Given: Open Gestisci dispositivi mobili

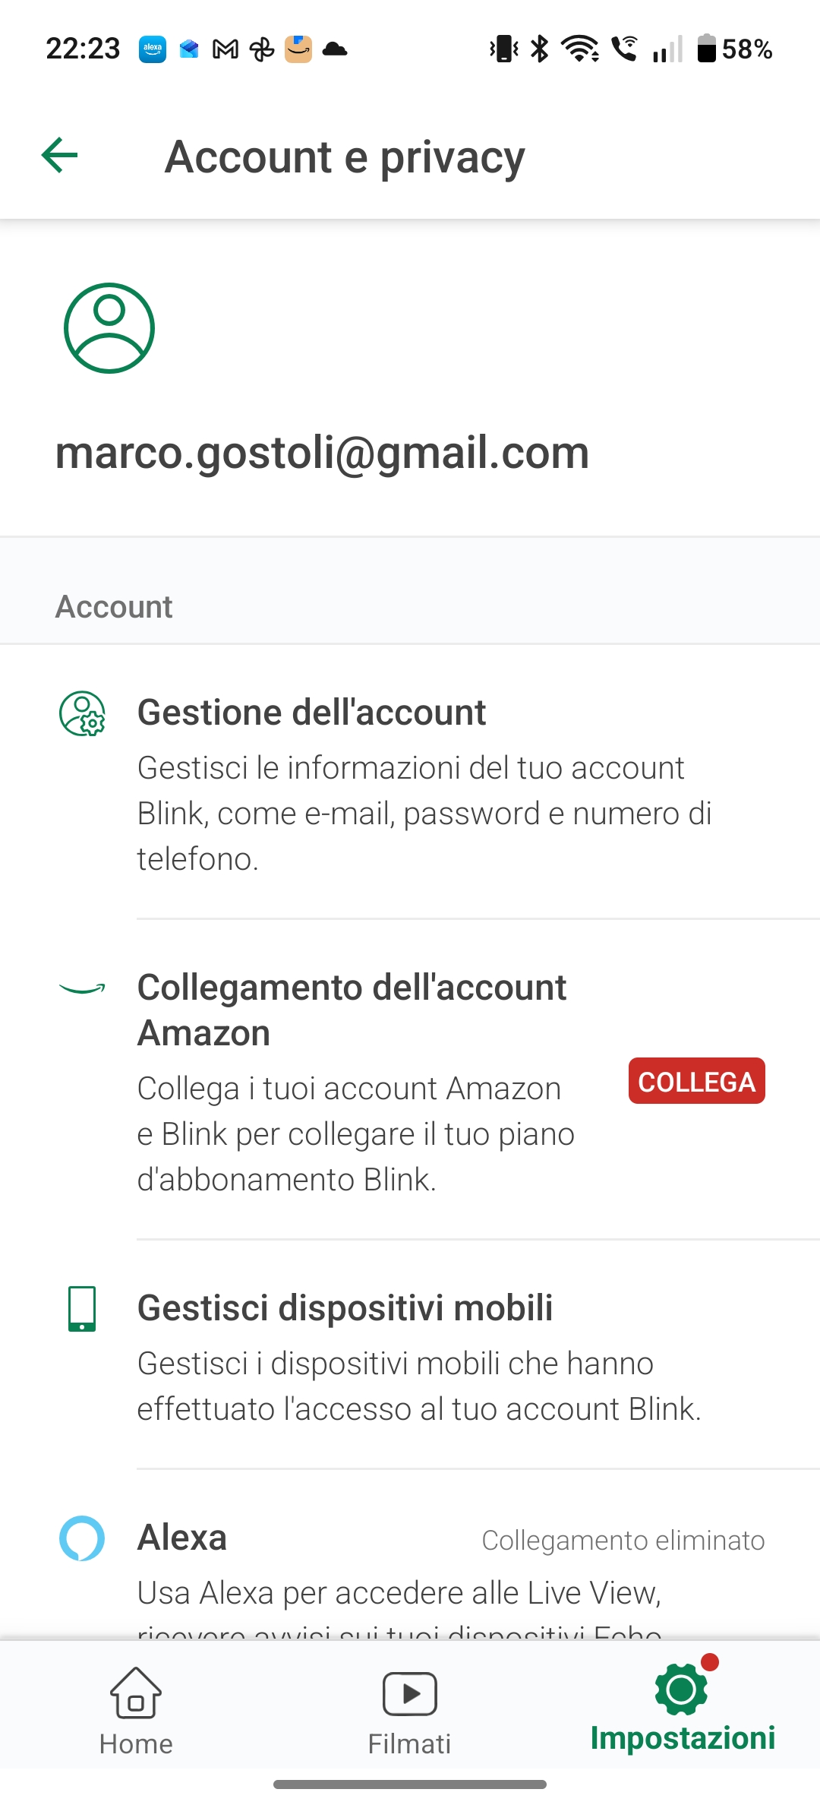Looking at the screenshot, I should point(345,1308).
